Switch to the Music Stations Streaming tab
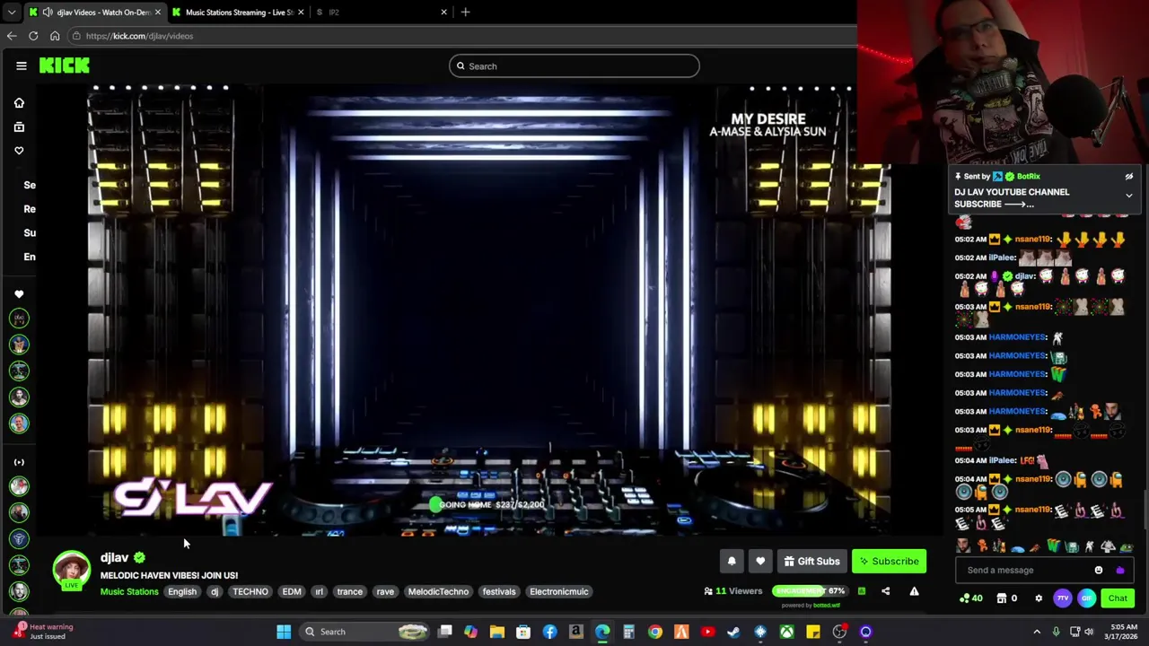This screenshot has width=1149, height=646. point(238,13)
